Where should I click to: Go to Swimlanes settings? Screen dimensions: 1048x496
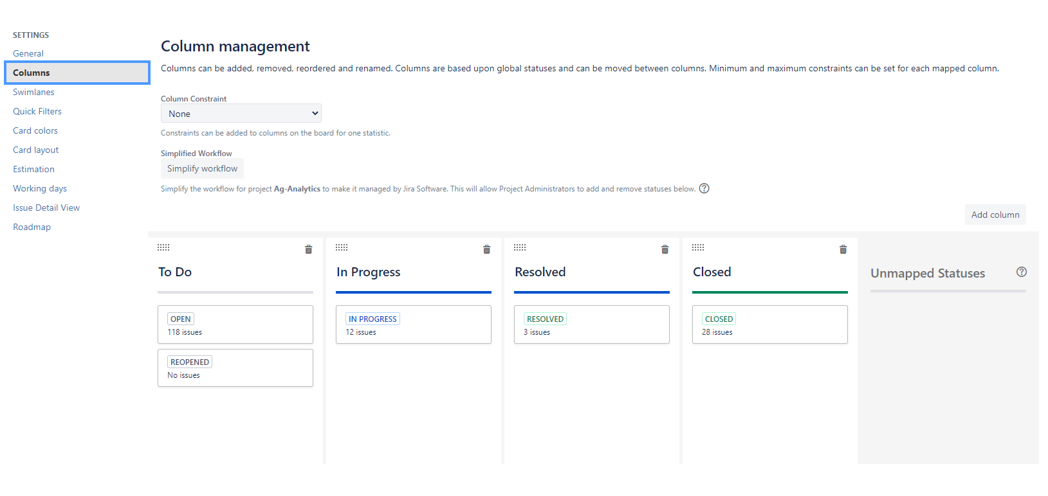[x=33, y=92]
